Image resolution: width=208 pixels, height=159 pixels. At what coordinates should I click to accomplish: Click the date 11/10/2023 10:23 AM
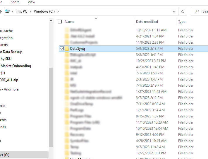pos(152,122)
